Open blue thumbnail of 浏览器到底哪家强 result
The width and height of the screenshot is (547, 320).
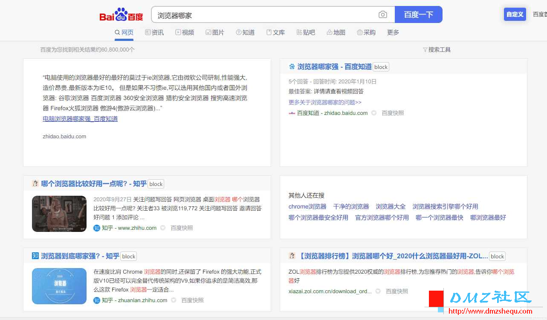pos(59,286)
